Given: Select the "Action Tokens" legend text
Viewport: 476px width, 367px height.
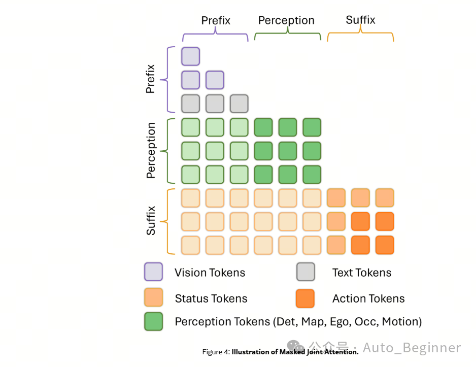Looking at the screenshot, I should coord(368,298).
